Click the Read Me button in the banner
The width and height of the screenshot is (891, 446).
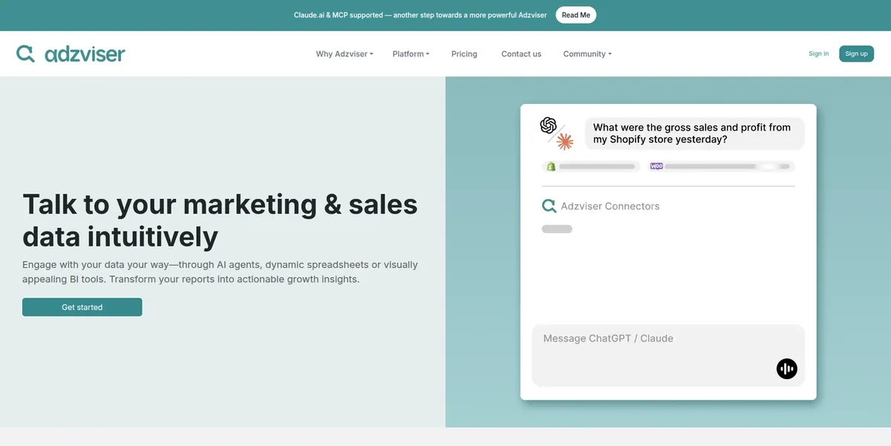tap(576, 15)
